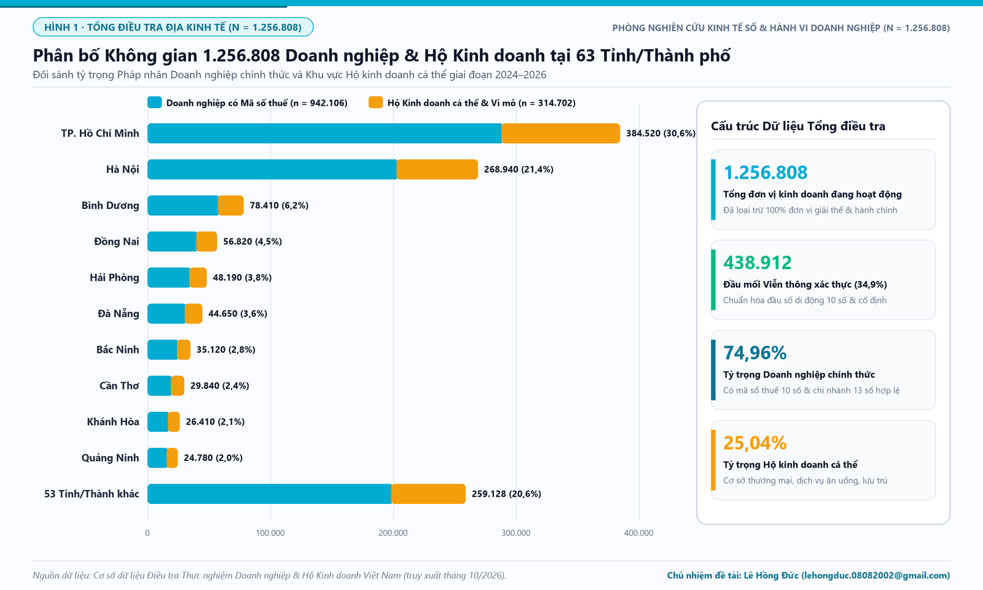Screen dimensions: 983x590
Task: Select the TP. Hồ Chí Minh blue bar segment
Action: [324, 133]
